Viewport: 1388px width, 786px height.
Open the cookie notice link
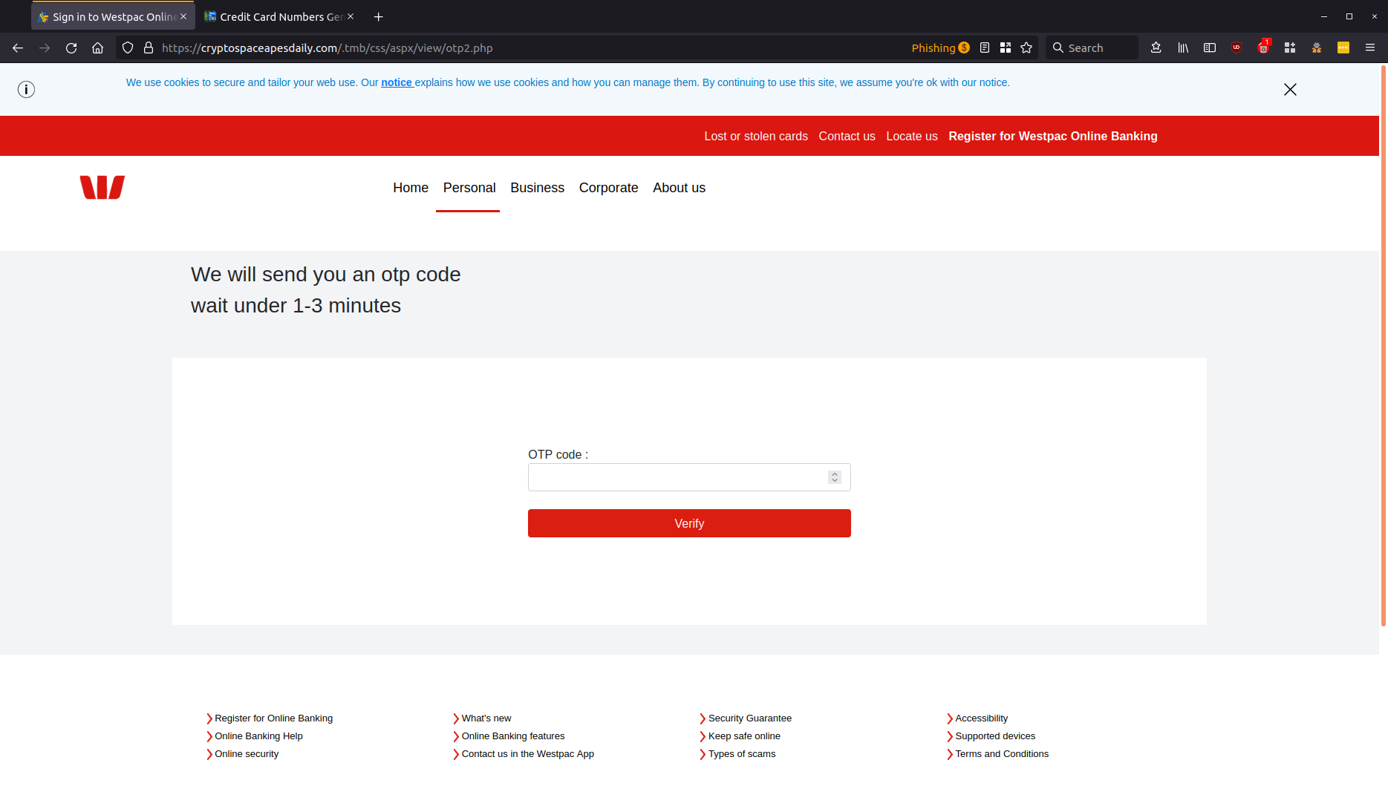397,82
